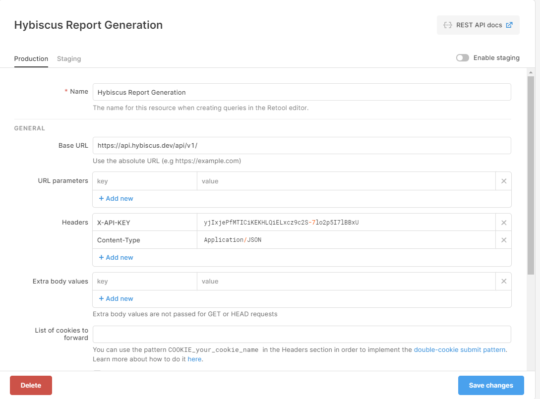This screenshot has width=540, height=399.
Task: Click the List of cookies to forward field
Action: (301, 334)
